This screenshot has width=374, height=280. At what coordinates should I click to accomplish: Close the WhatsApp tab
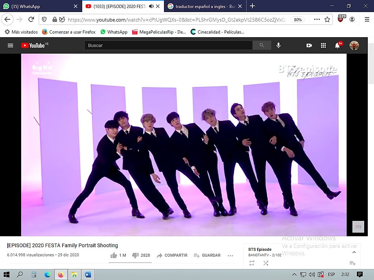(76, 7)
